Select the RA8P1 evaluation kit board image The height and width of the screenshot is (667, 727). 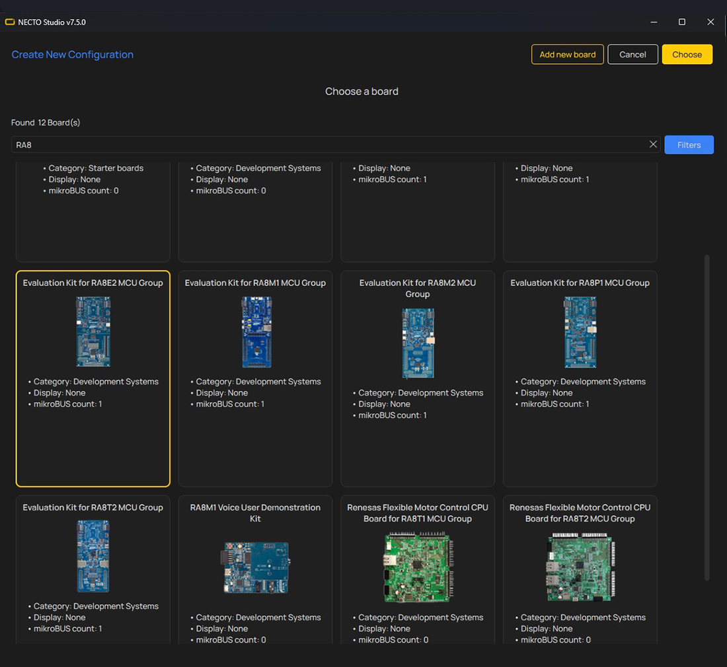click(x=580, y=332)
